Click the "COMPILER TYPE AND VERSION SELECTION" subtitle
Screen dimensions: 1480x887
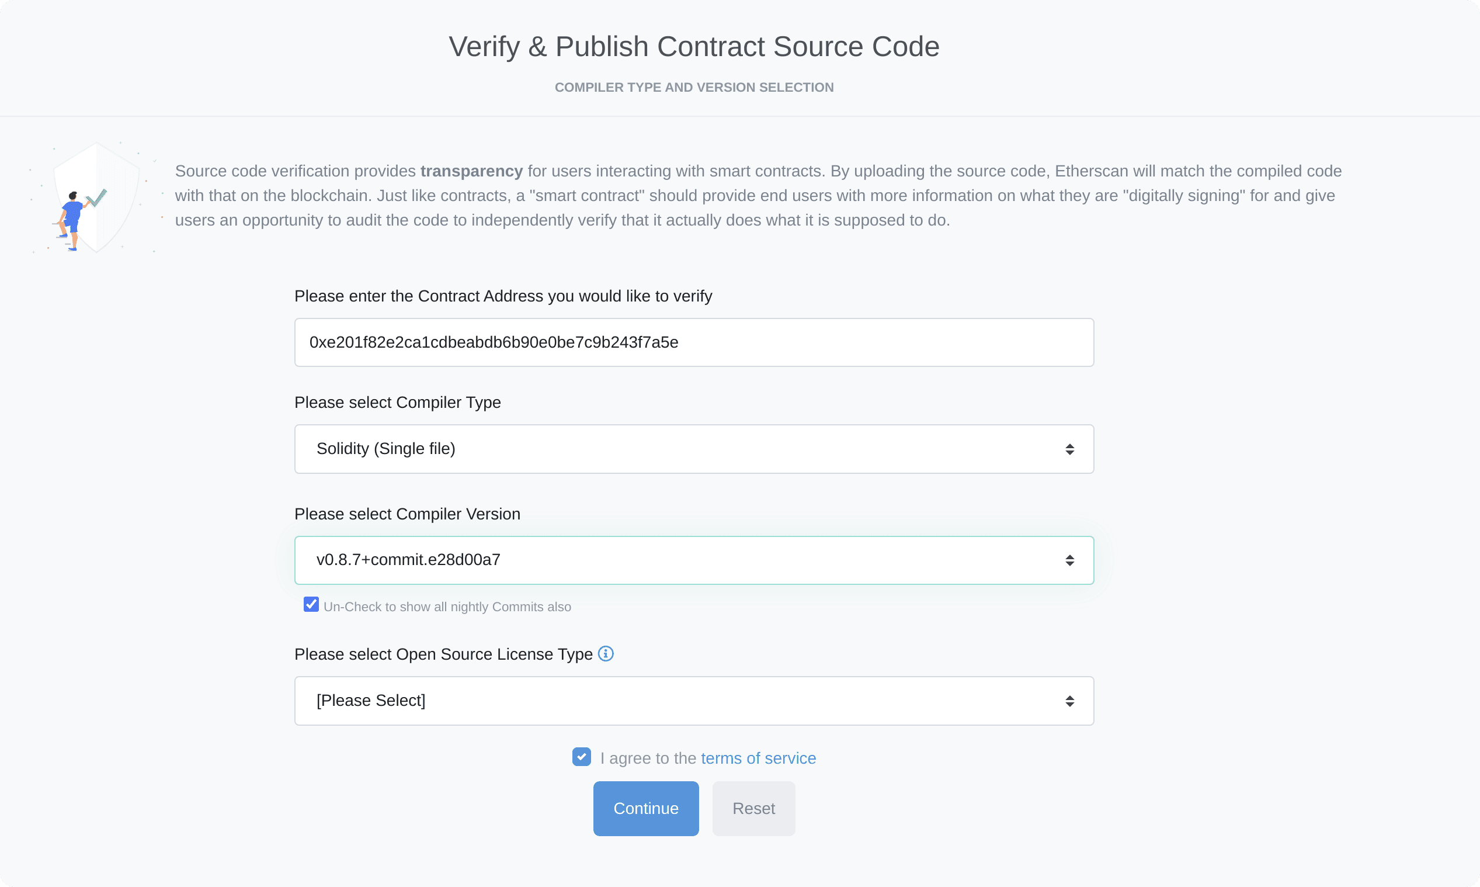tap(693, 87)
